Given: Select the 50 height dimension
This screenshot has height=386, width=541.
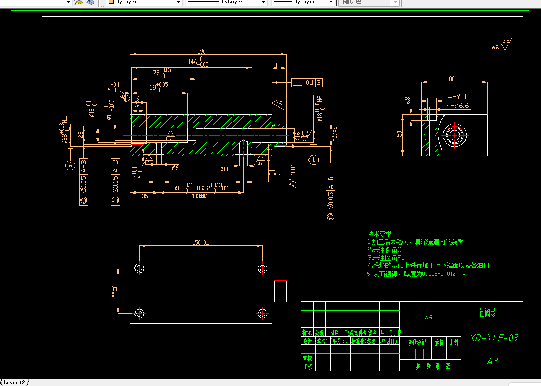Looking at the screenshot, I should click(399, 134).
